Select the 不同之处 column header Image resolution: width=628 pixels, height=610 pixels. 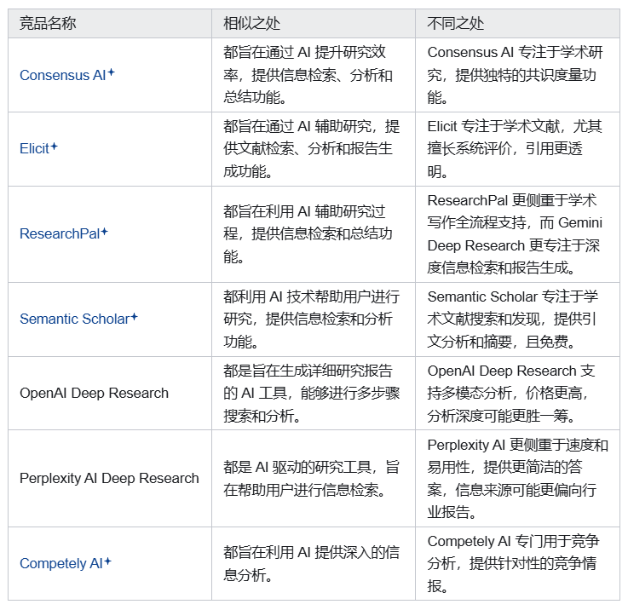(517, 24)
